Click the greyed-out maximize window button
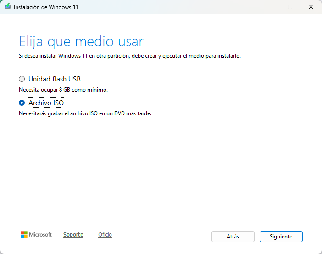Screen dimensions: 322x254 [290, 7]
